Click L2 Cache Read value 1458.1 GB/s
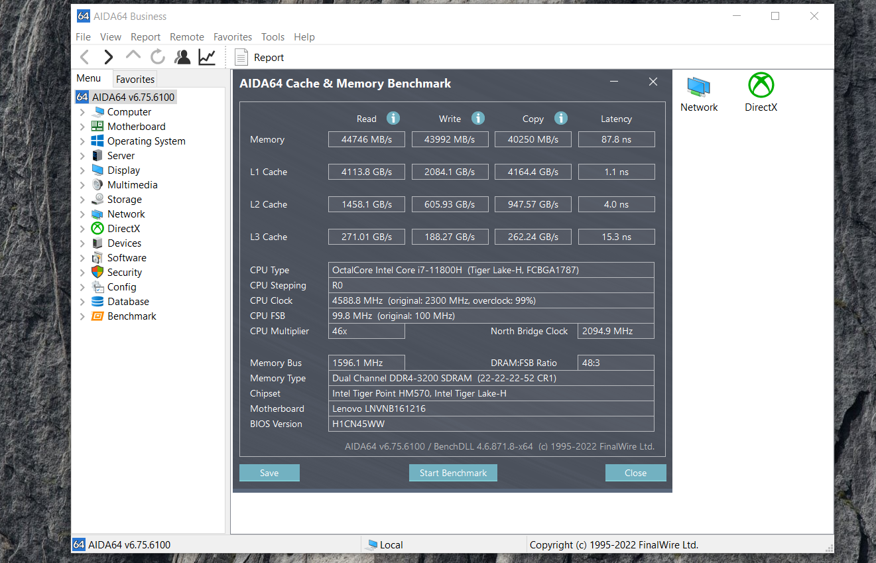This screenshot has width=876, height=563. coord(367,204)
